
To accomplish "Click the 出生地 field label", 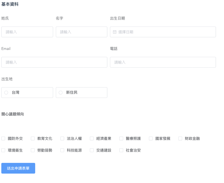I will pos(7,79).
